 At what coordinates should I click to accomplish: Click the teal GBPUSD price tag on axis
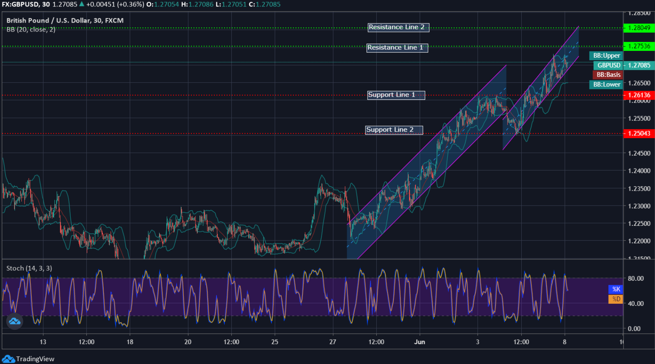click(608, 65)
